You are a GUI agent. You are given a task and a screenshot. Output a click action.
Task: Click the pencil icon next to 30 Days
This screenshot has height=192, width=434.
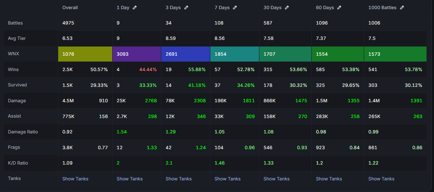pyautogui.click(x=287, y=8)
